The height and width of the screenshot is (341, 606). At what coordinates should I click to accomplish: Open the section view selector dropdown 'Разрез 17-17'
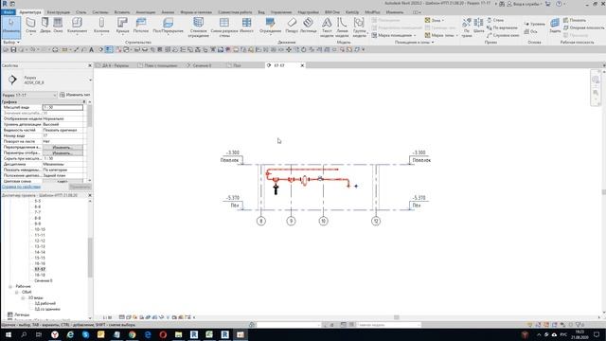coord(29,95)
